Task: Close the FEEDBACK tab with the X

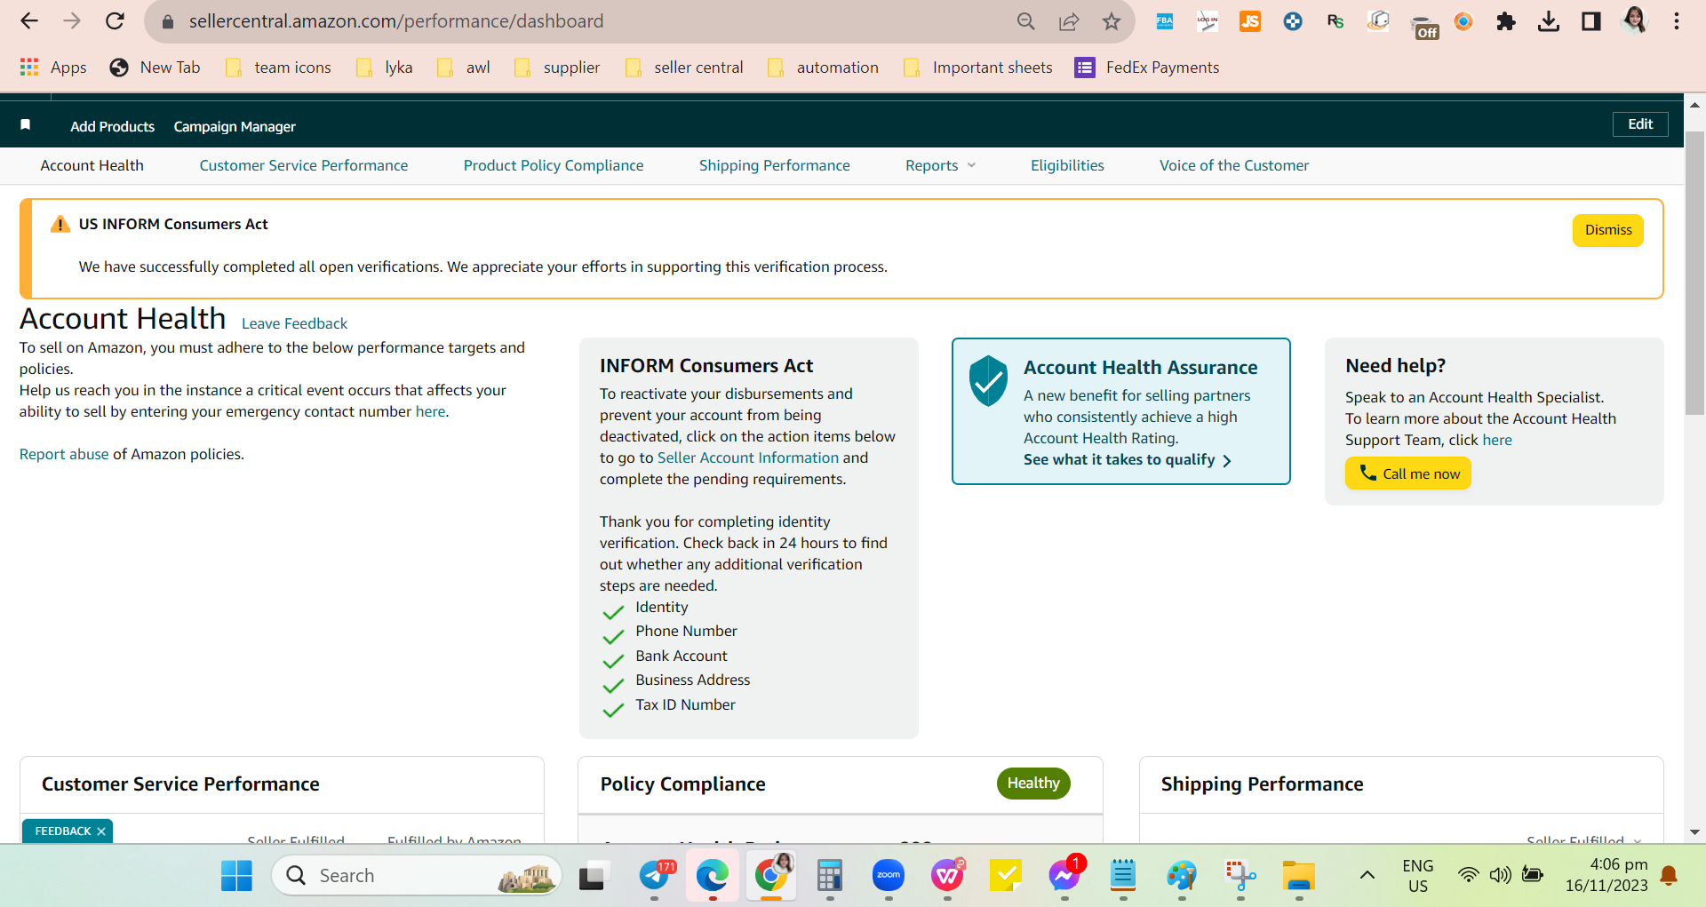Action: click(101, 831)
